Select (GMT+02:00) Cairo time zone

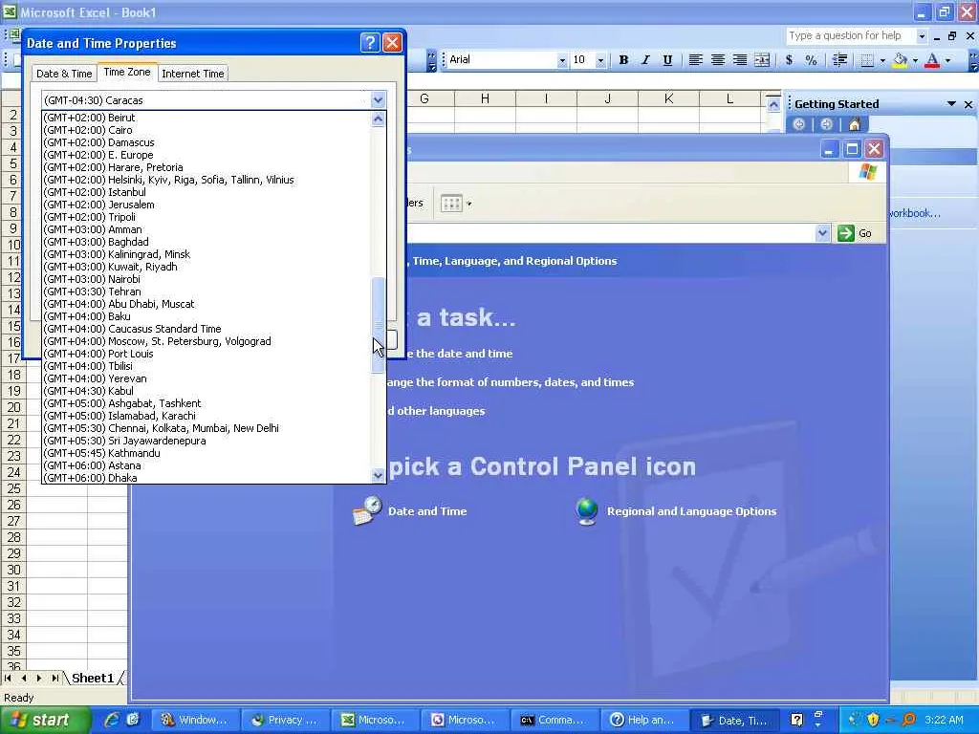tap(207, 130)
